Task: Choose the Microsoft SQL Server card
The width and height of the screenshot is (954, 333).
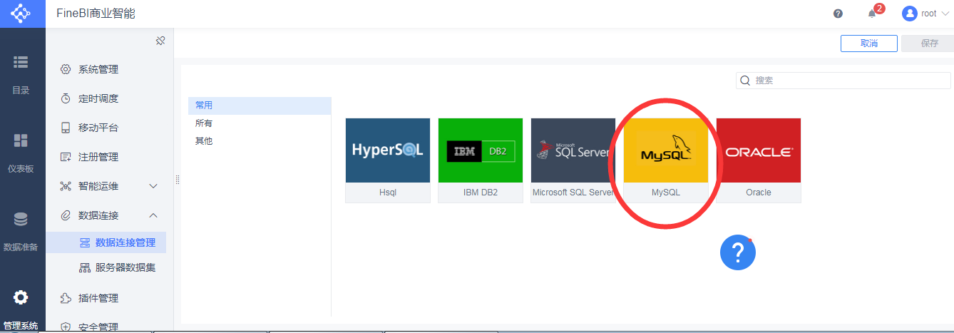Action: click(x=573, y=160)
